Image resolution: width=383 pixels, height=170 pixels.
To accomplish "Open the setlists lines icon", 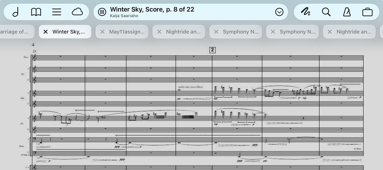I will pos(57,12).
